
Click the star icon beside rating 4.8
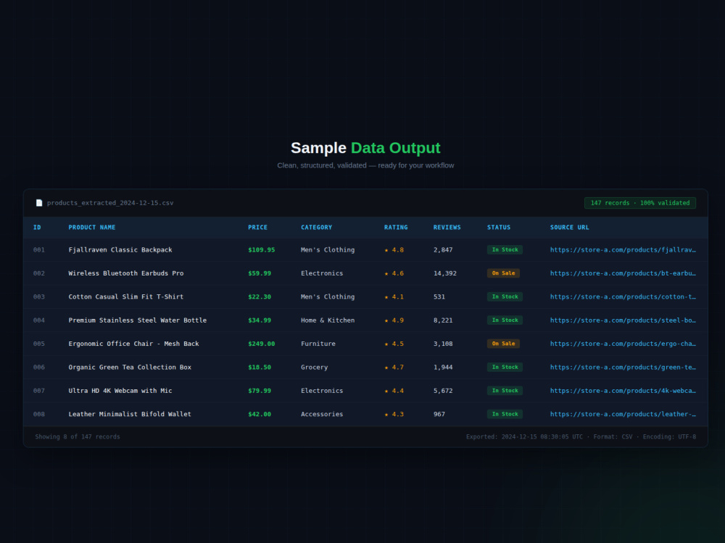[x=386, y=250]
